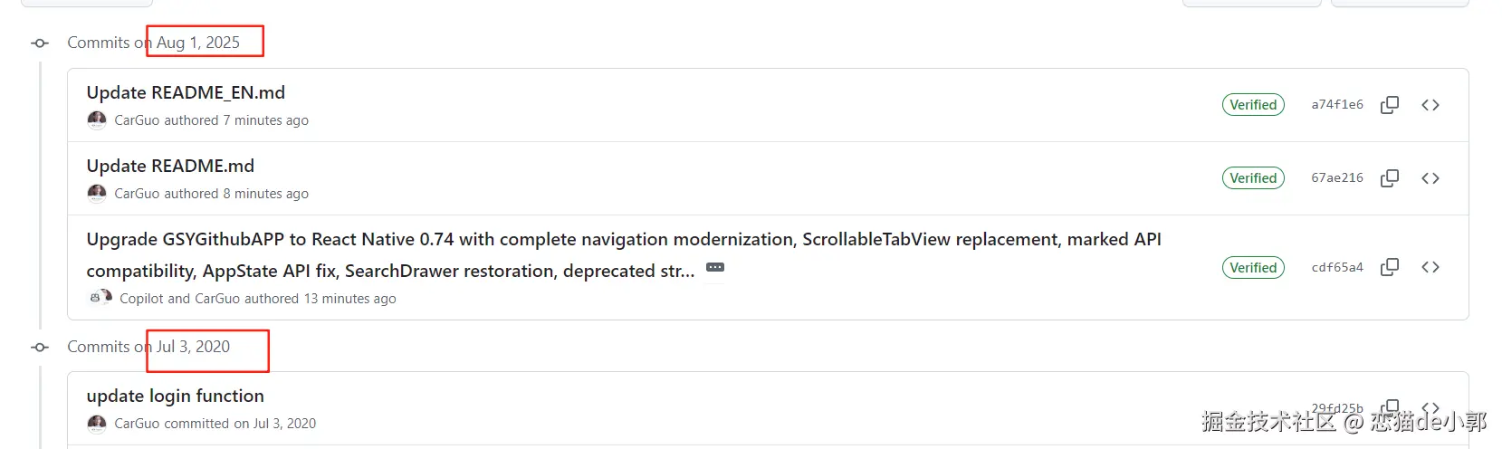Screen dimensions: 1502x449
Task: Open the Update README_EN.md commit
Action: [x=186, y=92]
